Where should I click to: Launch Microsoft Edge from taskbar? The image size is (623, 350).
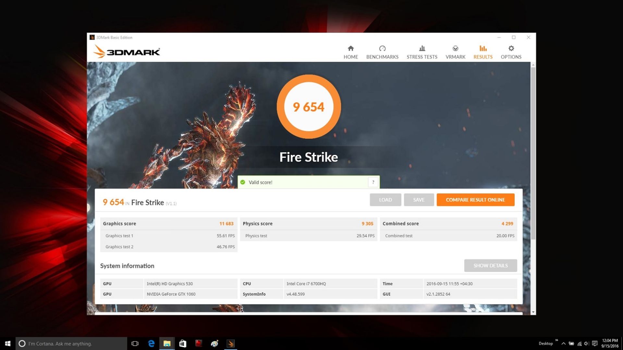(x=151, y=344)
